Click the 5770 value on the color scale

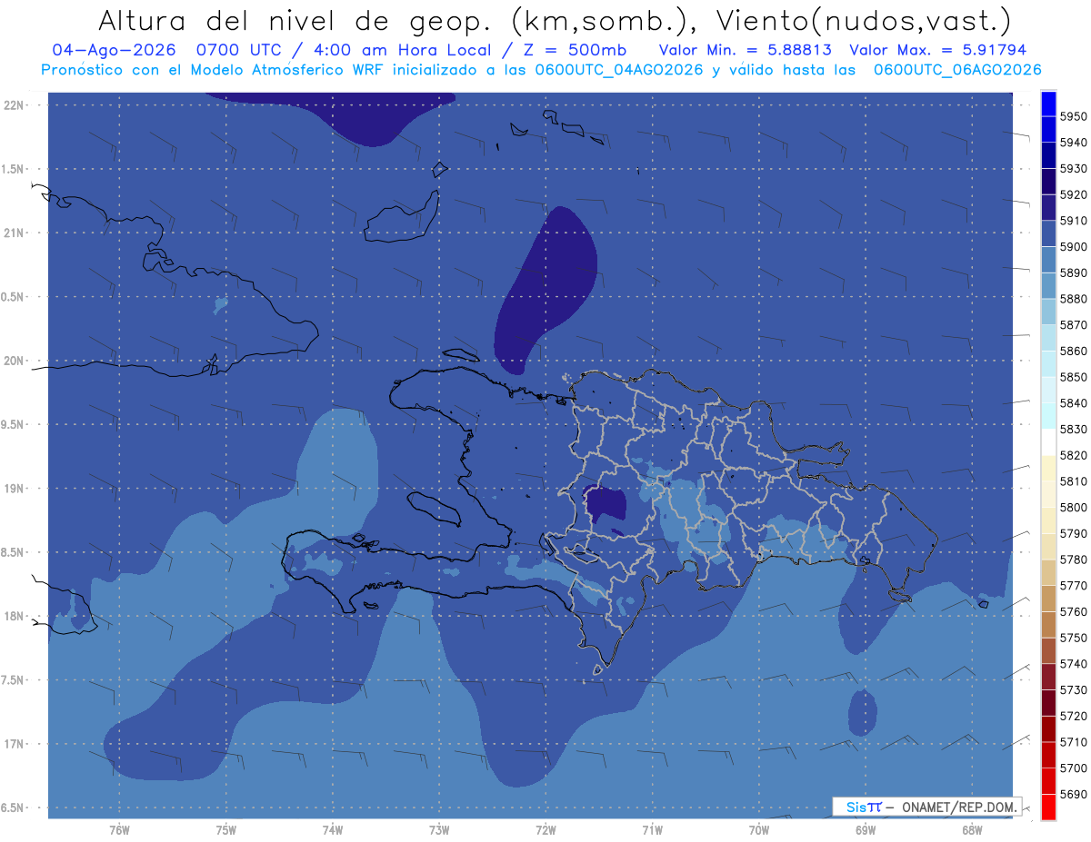[1074, 586]
